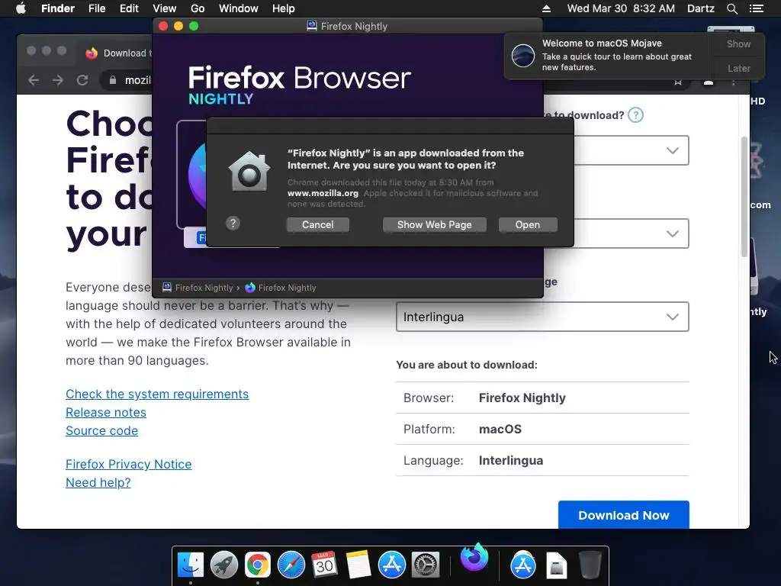Open Notification Center list icon
Viewport: 781px width, 586px height.
click(x=756, y=8)
